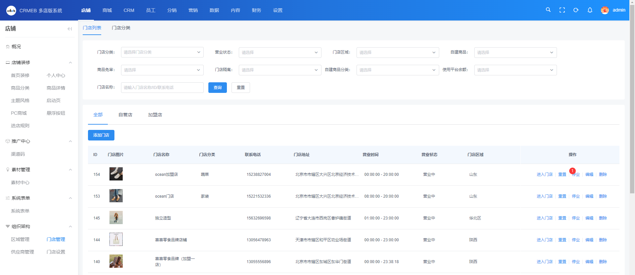Screen dimensions: 635x275
Task: Collapse the 系统表单 sidebar group
Action: coord(70,198)
